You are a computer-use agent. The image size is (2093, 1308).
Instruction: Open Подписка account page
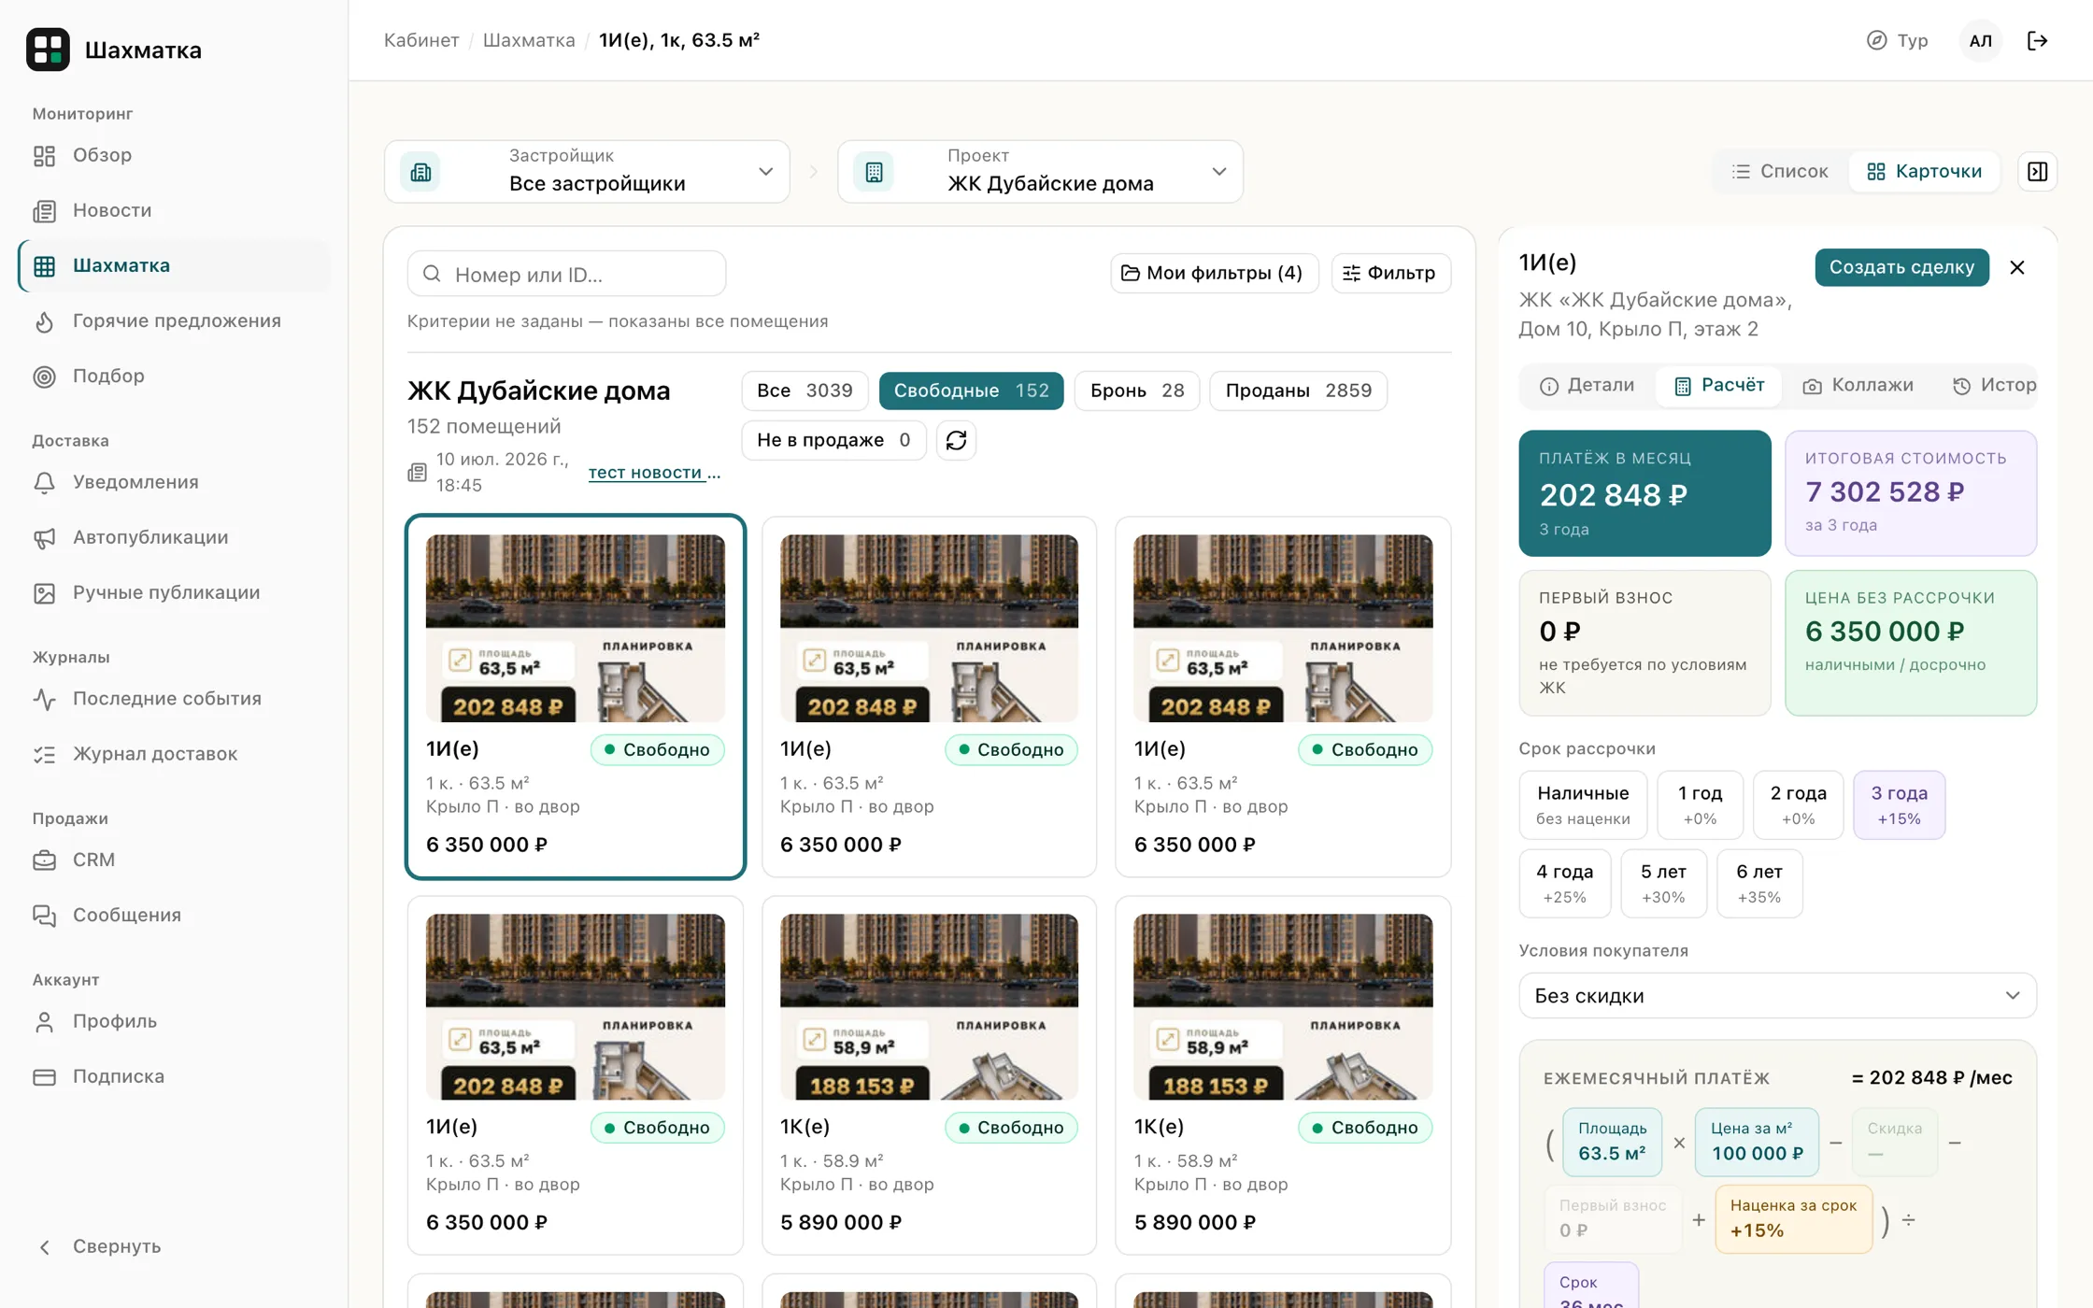coord(175,1076)
